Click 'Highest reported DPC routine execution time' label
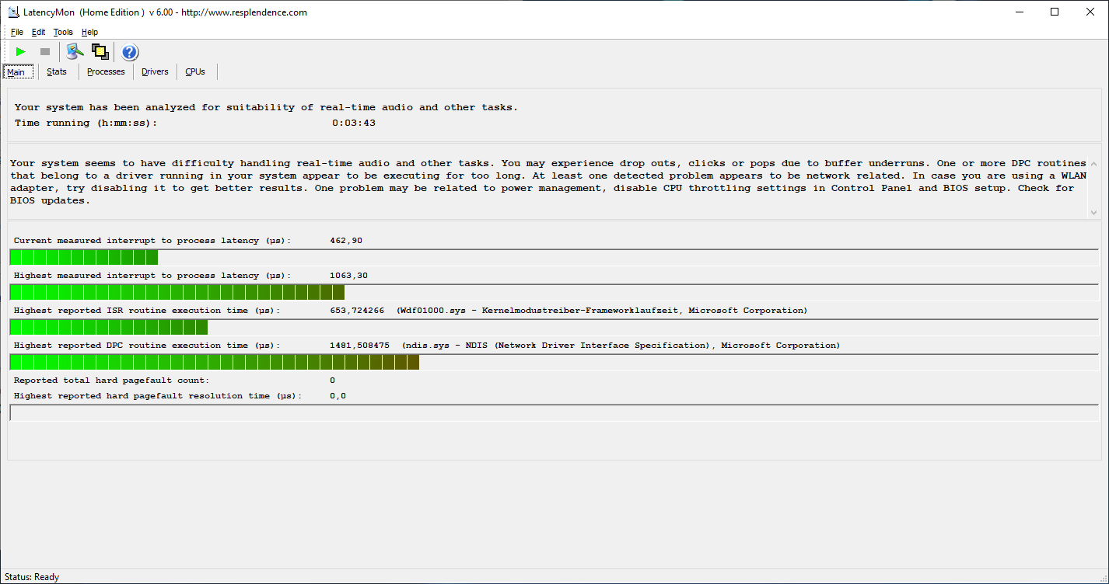Image resolution: width=1109 pixels, height=584 pixels. pyautogui.click(x=146, y=346)
